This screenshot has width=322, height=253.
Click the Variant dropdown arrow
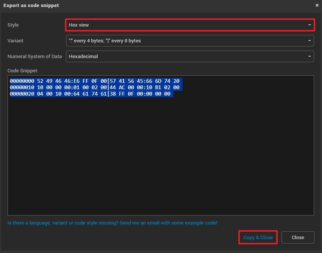(309, 40)
